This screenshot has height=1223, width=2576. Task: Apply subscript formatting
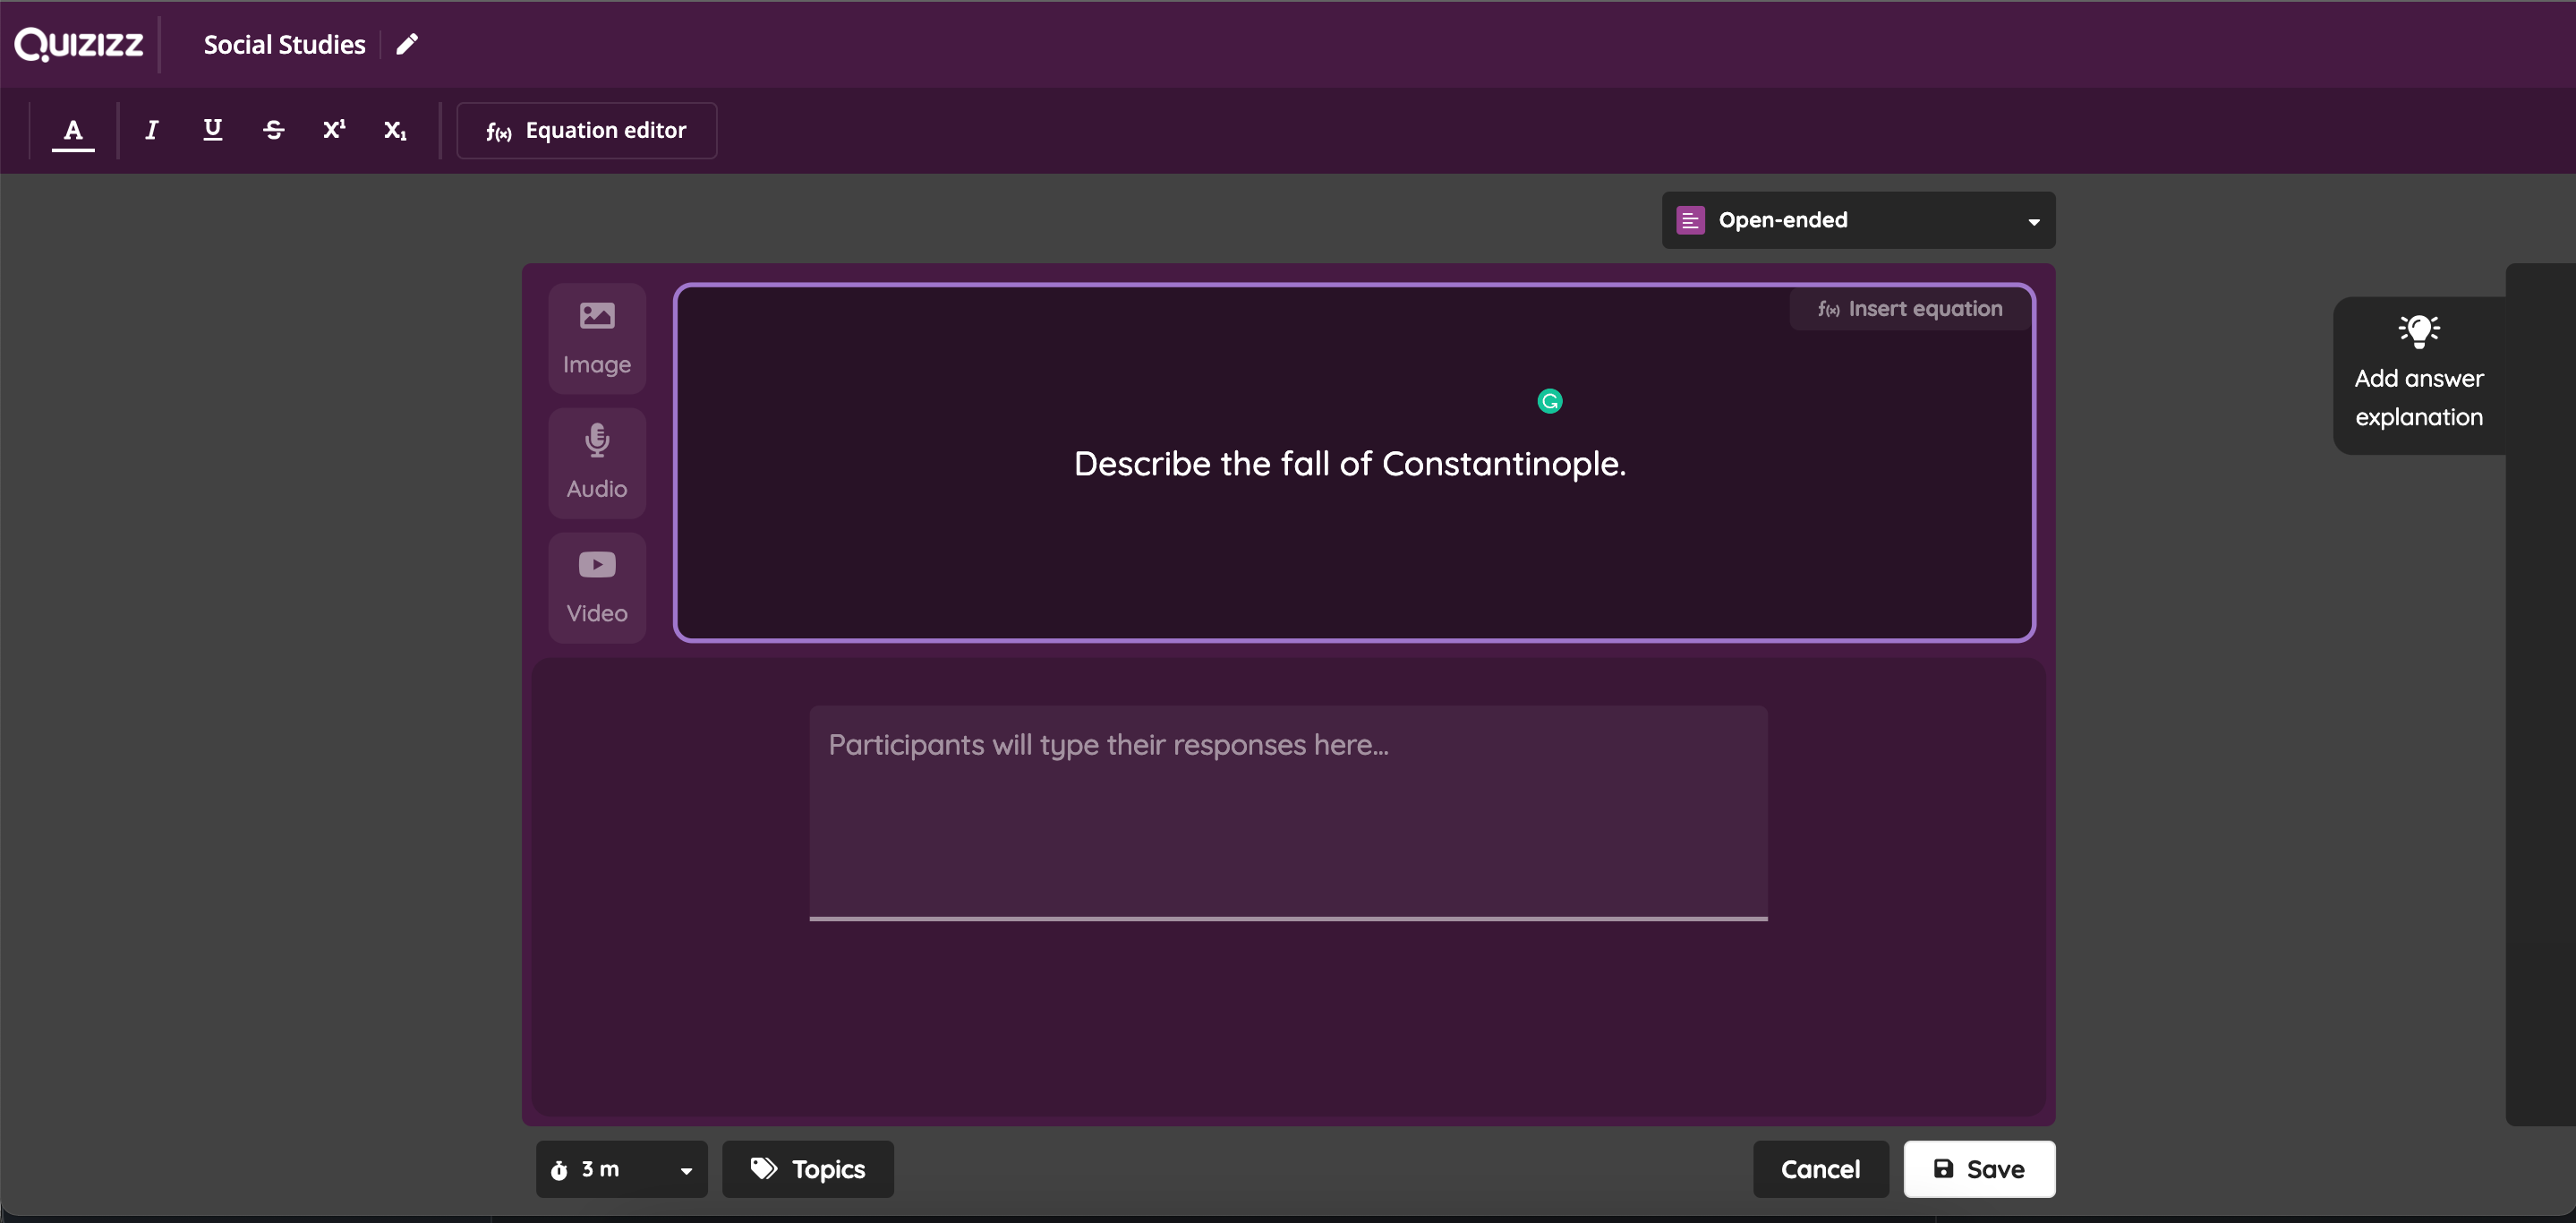395,130
